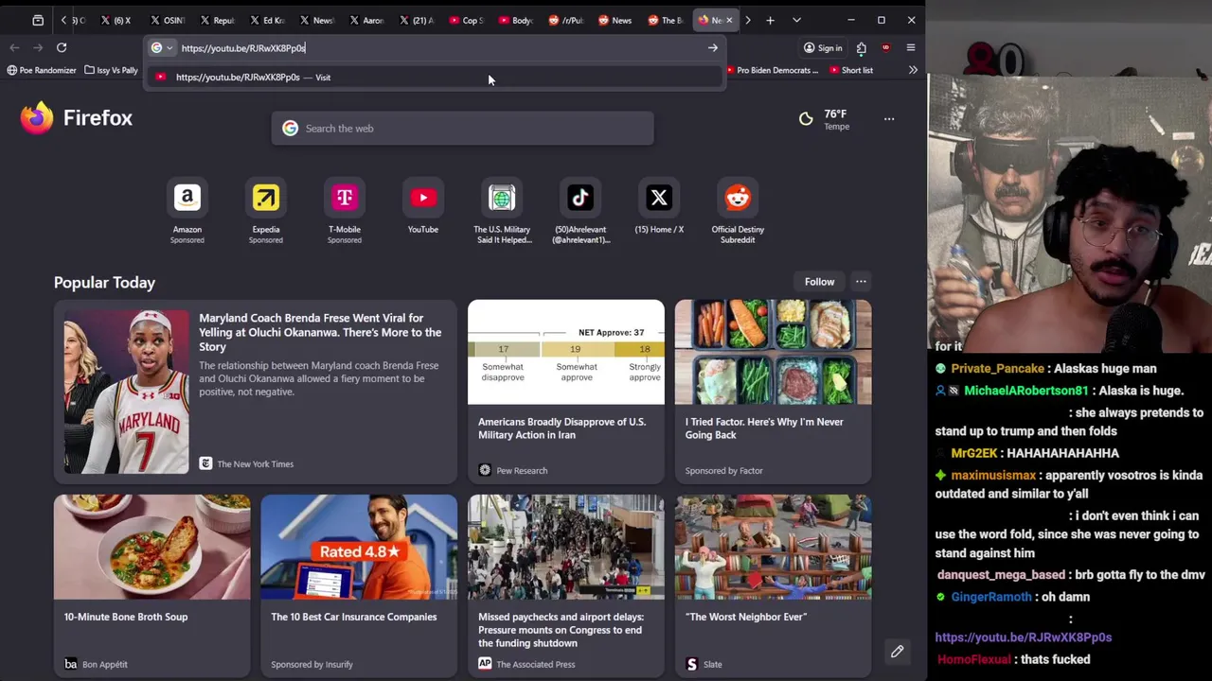Open the weather widget options menu
The height and width of the screenshot is (681, 1212).
click(x=889, y=119)
